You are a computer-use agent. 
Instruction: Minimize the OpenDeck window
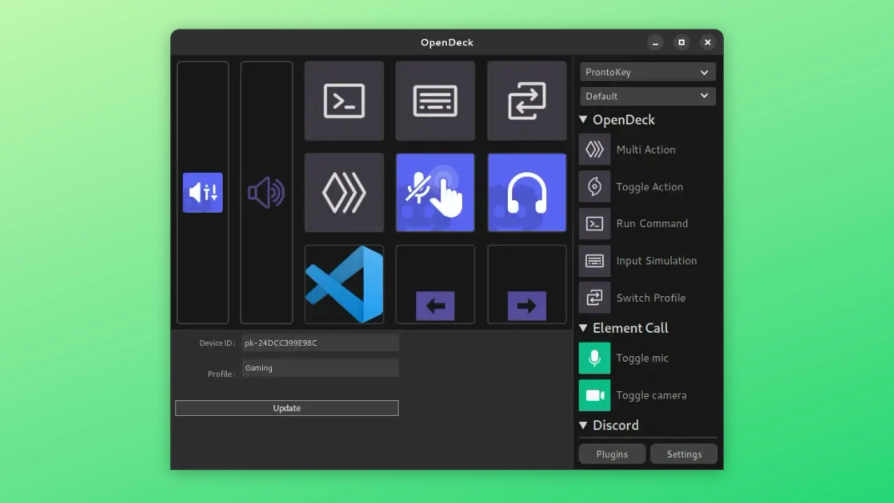[655, 43]
